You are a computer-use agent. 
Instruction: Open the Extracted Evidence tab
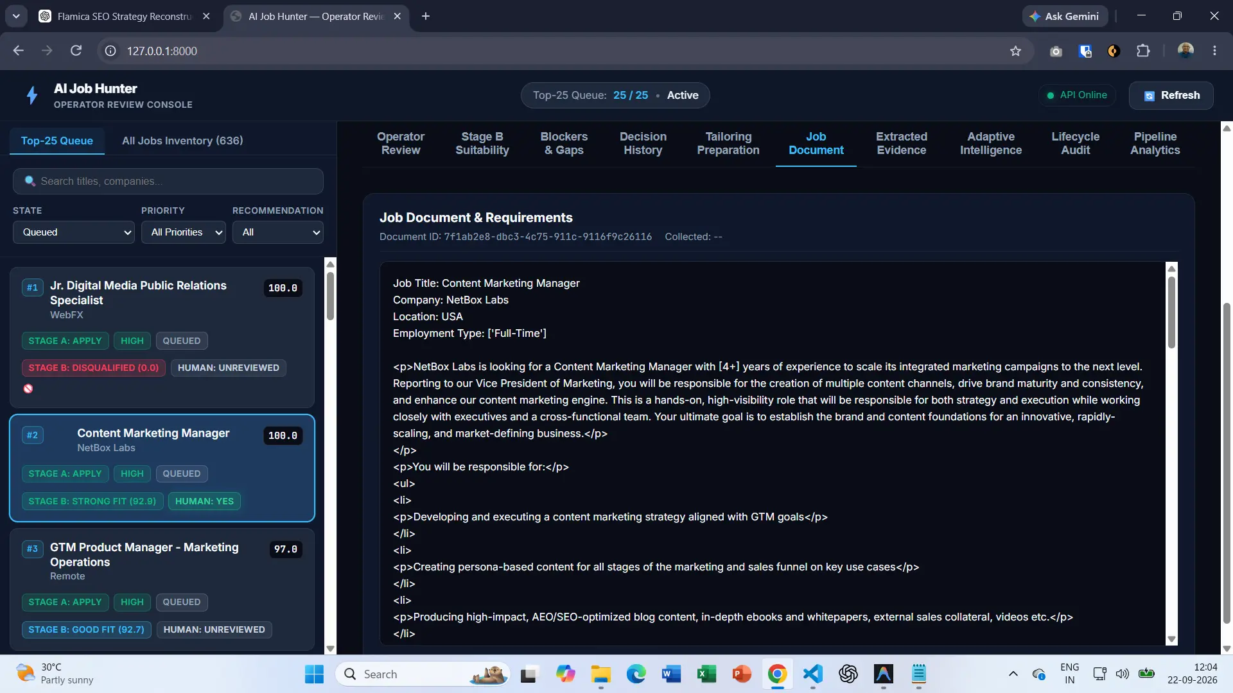(x=902, y=143)
